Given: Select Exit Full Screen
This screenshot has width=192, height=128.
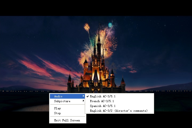Looking at the screenshot, I should [67, 120].
